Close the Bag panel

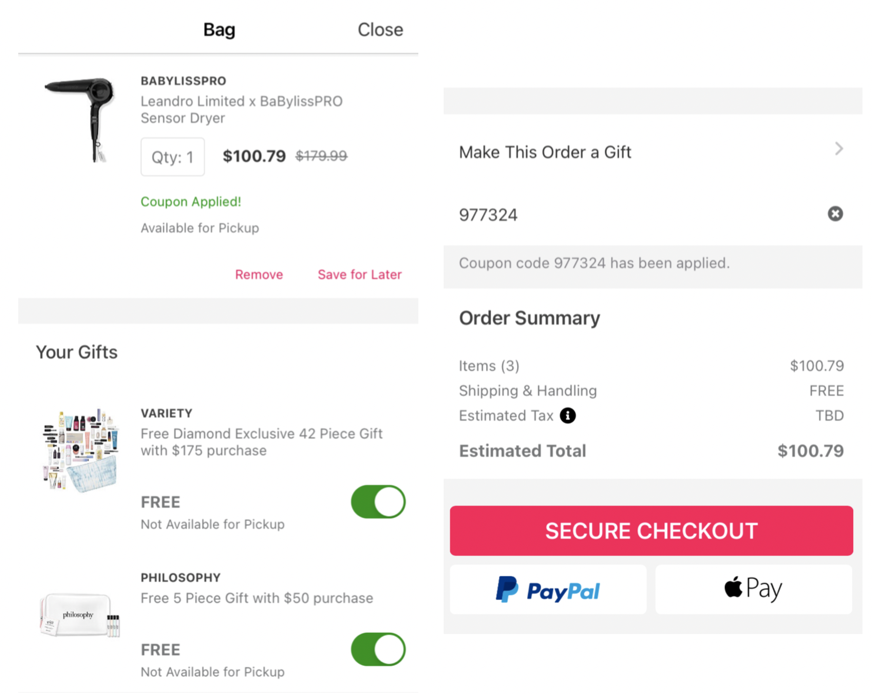(380, 29)
